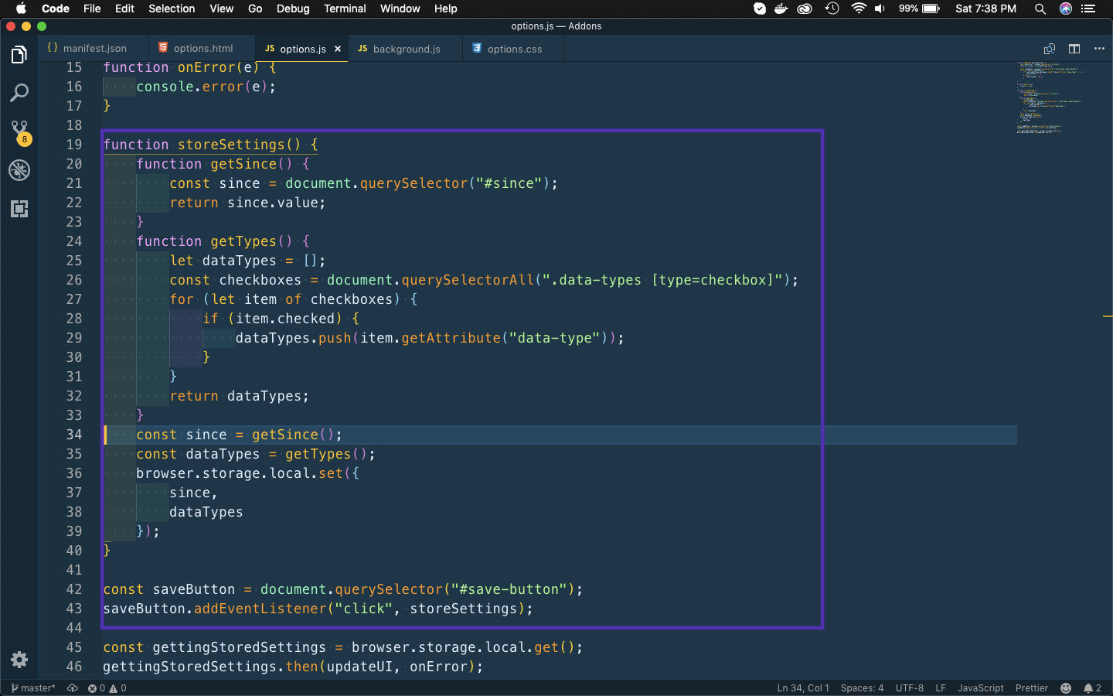Open the Go menu
Viewport: 1113px width, 696px height.
click(255, 9)
